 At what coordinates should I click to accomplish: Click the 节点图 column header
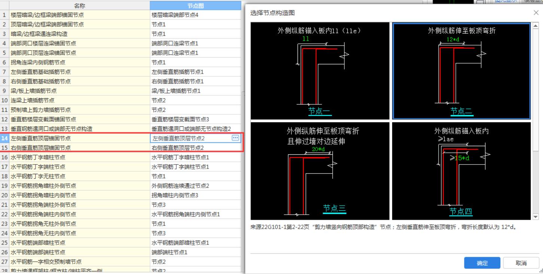(x=196, y=6)
